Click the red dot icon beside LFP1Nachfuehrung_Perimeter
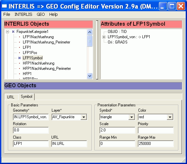Viewport: 187px width, 164px height. [x=19, y=42]
